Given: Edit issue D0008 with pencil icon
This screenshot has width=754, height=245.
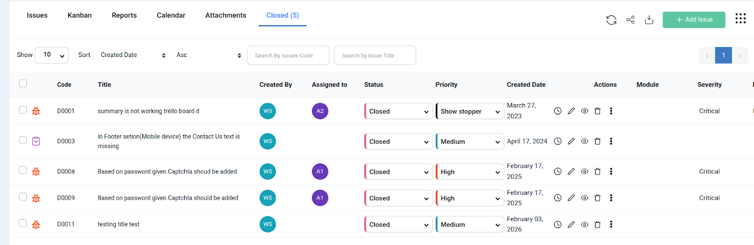Looking at the screenshot, I should coord(571,171).
